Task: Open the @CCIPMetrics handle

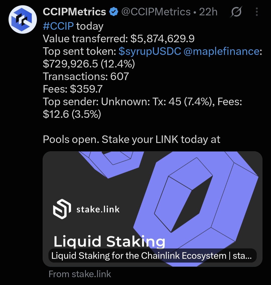Action: (156, 12)
